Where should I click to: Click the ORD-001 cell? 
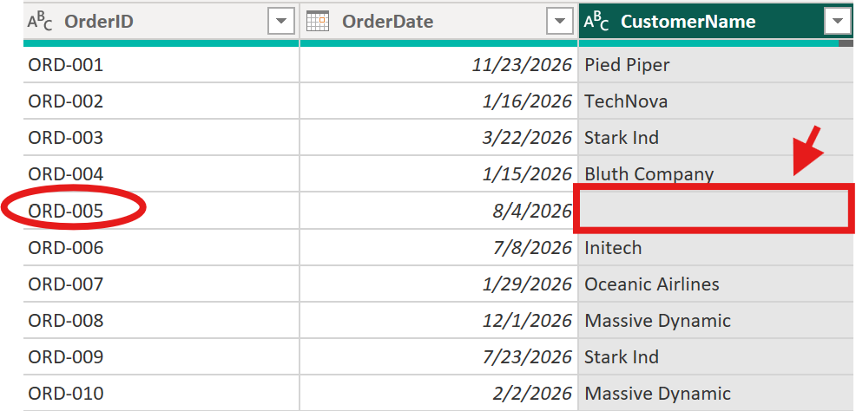(x=161, y=65)
